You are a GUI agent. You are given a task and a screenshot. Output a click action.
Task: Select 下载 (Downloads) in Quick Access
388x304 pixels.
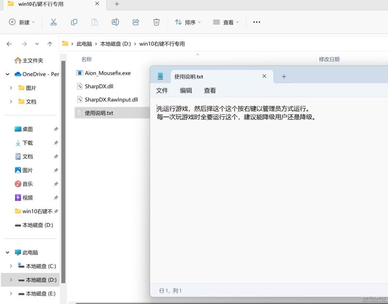28,143
